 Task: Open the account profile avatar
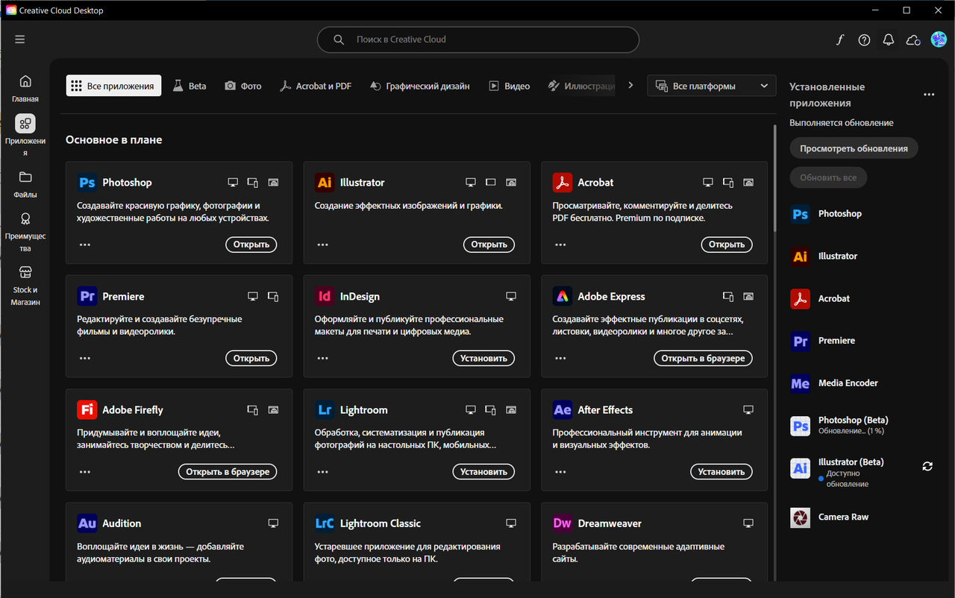point(938,40)
